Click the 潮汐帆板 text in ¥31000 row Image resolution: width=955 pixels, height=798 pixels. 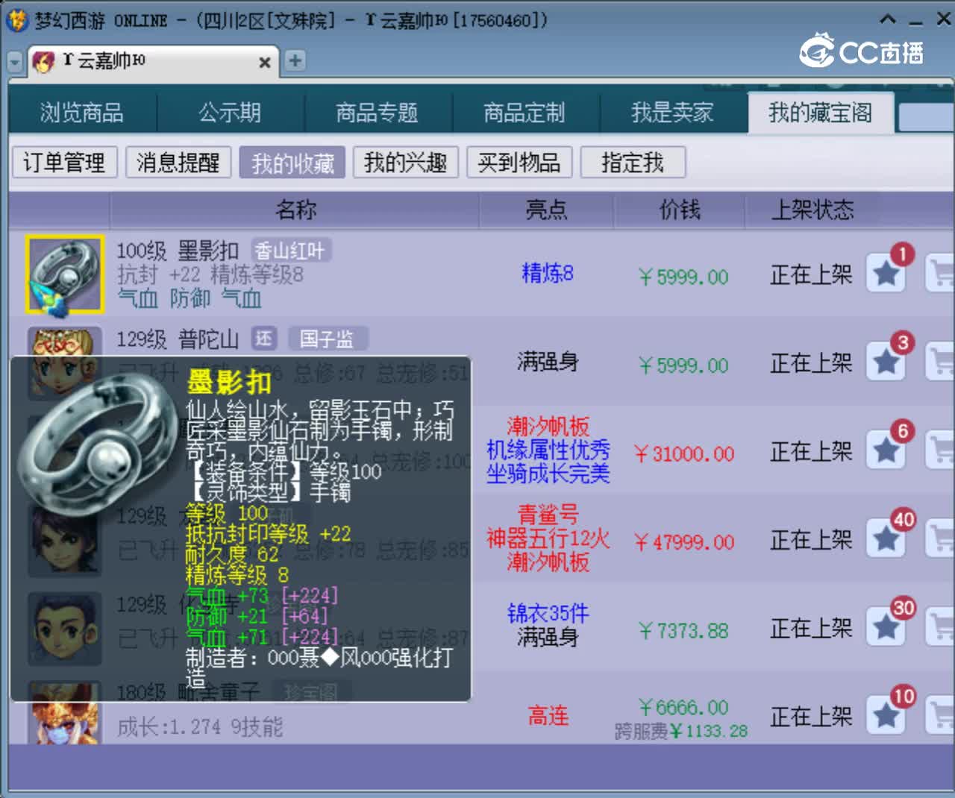click(548, 427)
